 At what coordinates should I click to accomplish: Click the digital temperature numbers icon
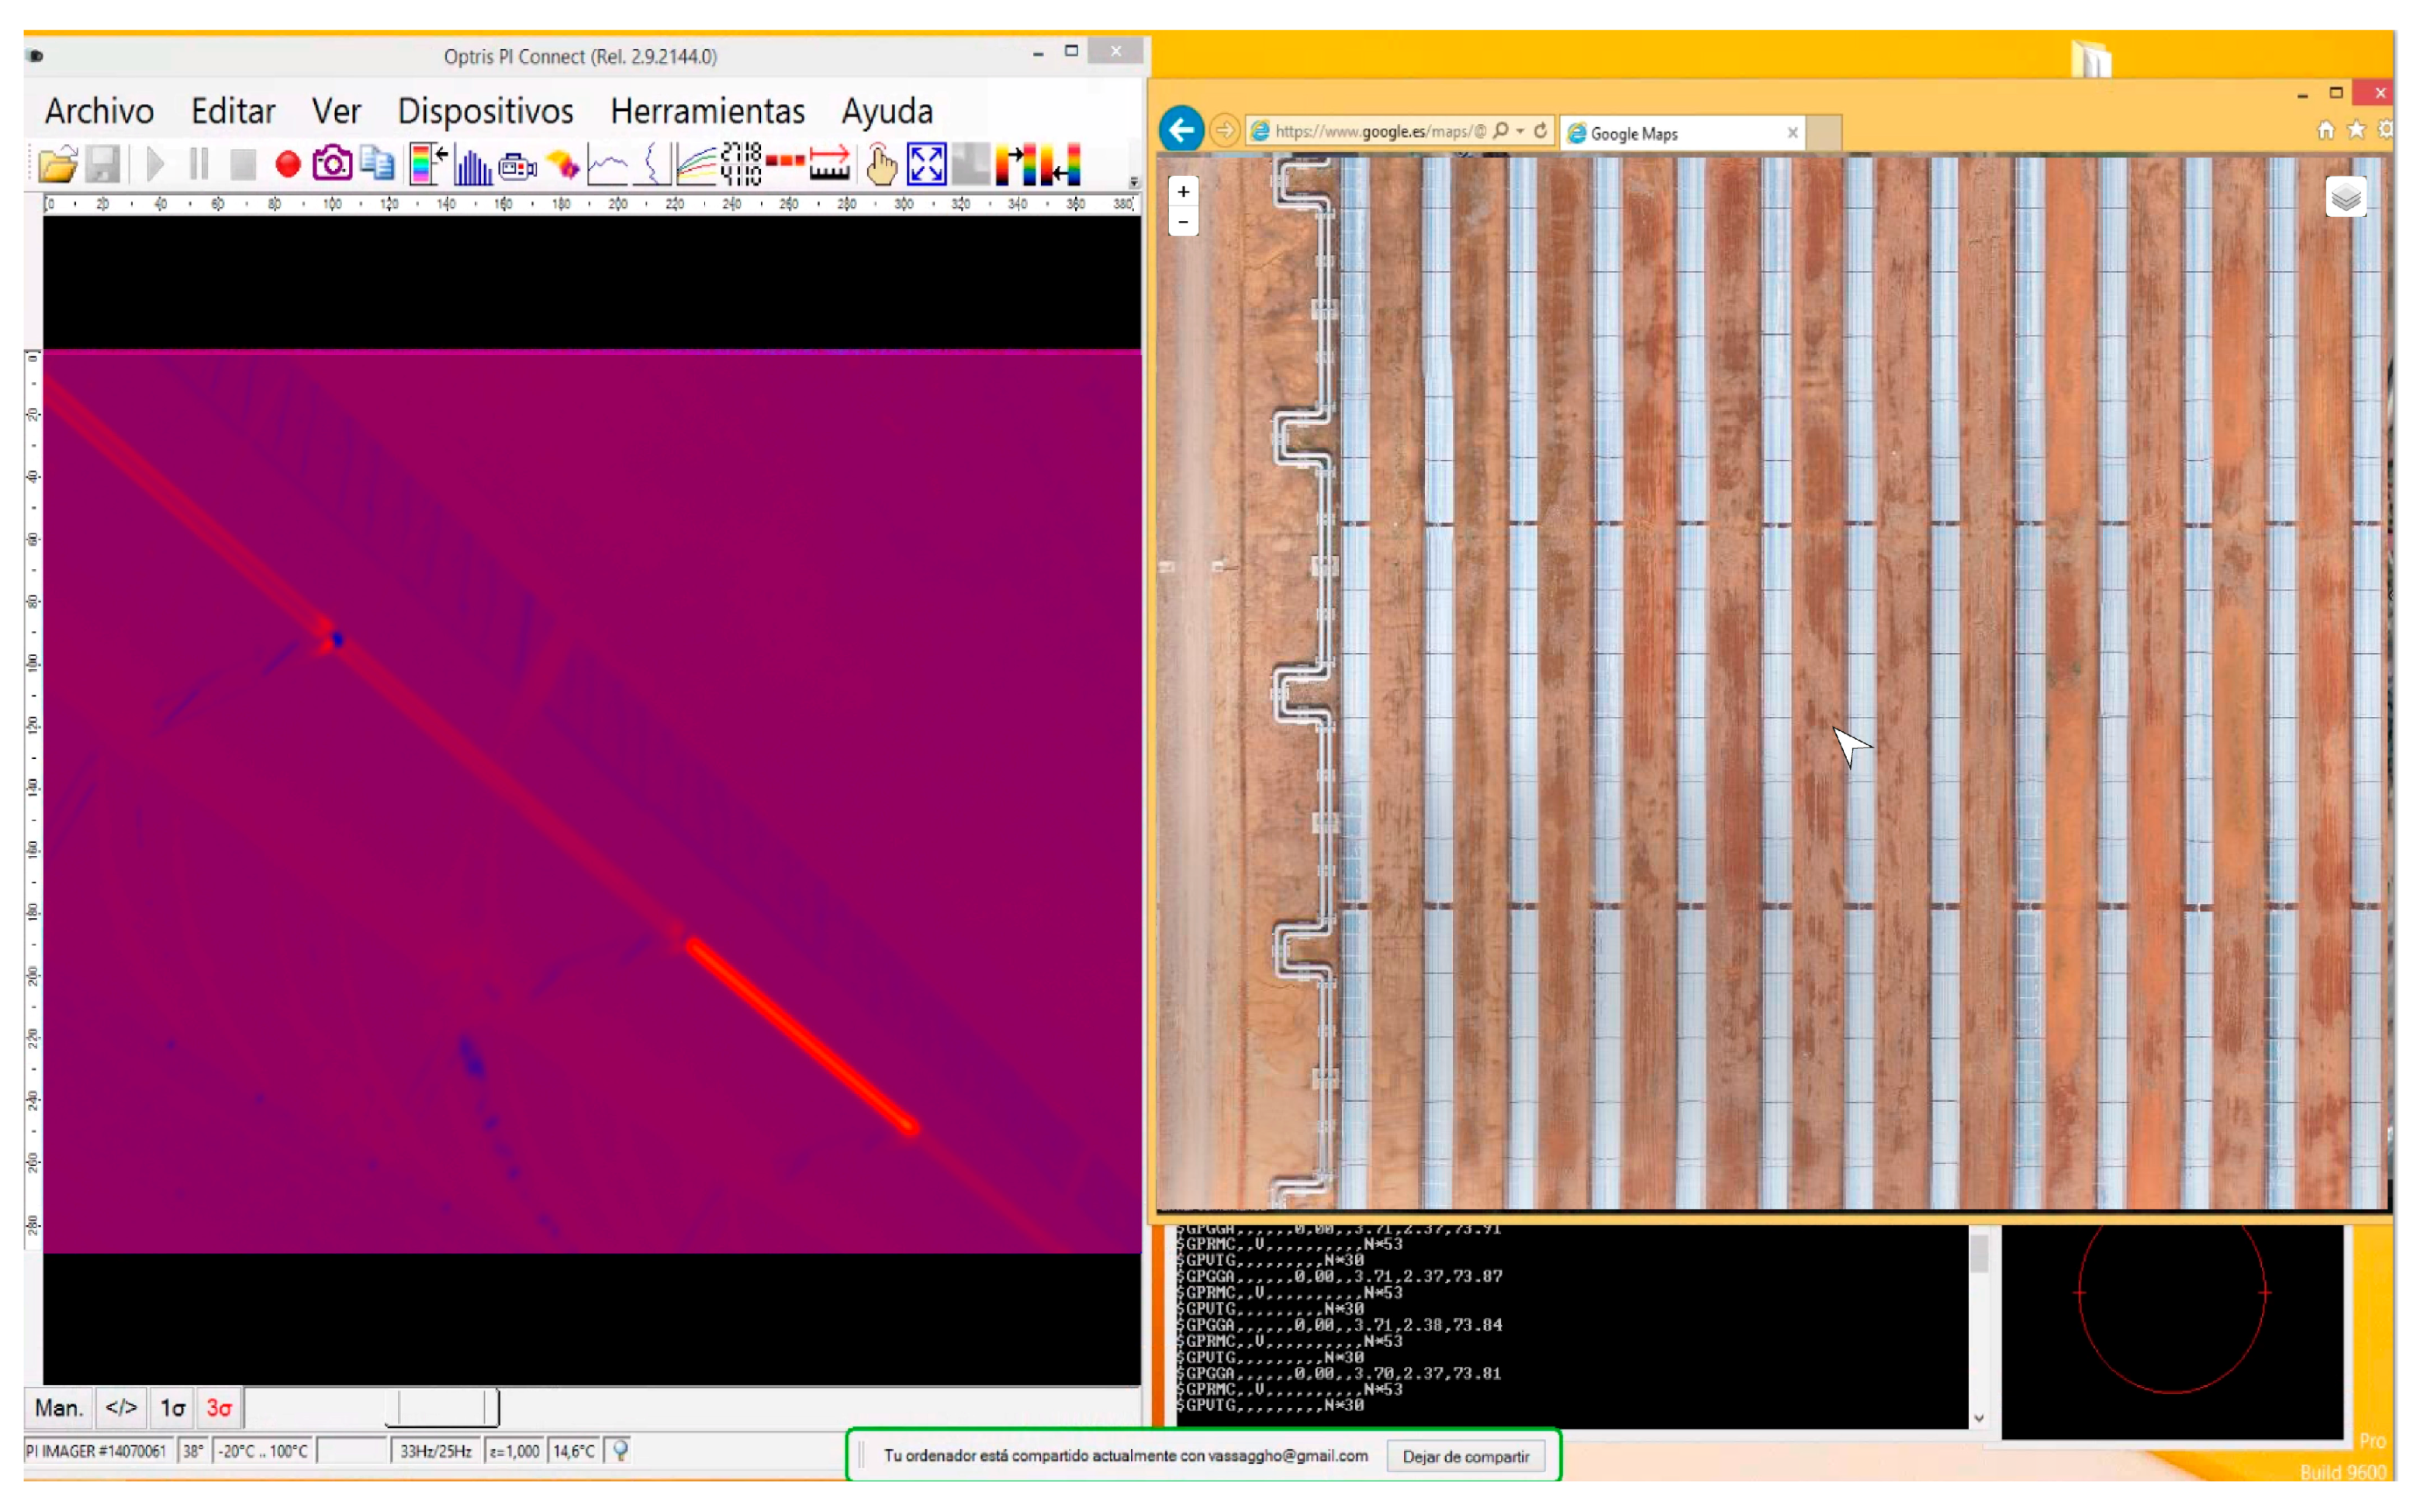(x=742, y=164)
